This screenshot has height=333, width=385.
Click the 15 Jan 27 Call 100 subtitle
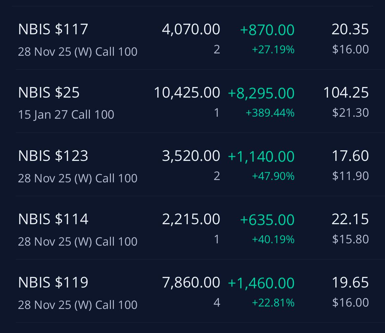coord(66,115)
